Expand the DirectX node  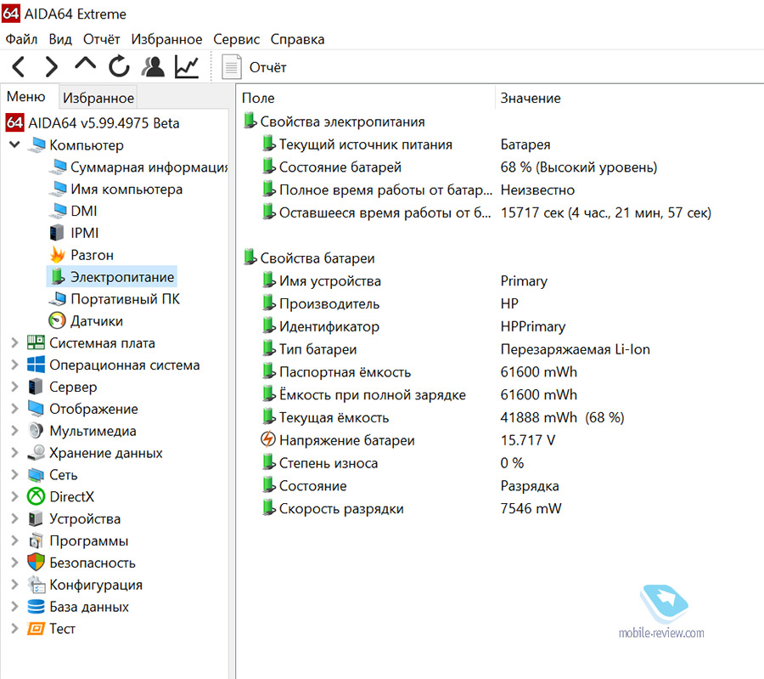(14, 496)
